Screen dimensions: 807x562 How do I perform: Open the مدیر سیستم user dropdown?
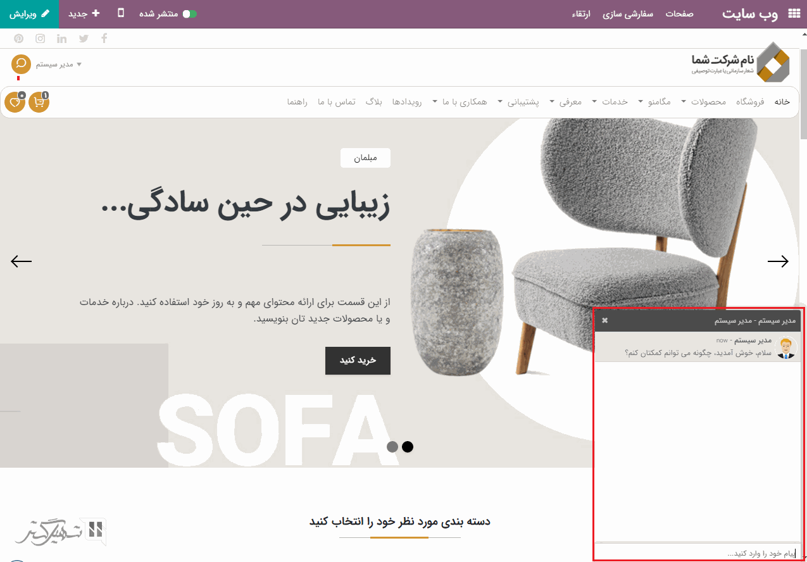coord(59,65)
